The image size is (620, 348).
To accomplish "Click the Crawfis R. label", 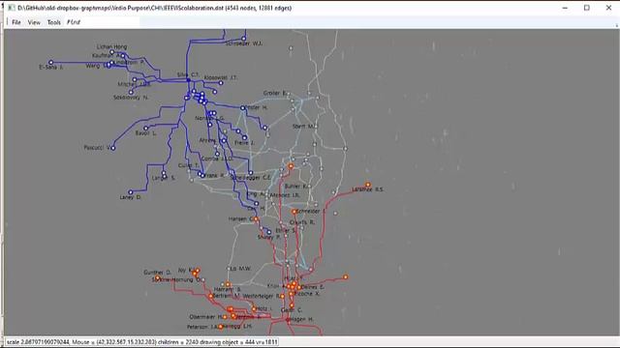I will 302,222.
